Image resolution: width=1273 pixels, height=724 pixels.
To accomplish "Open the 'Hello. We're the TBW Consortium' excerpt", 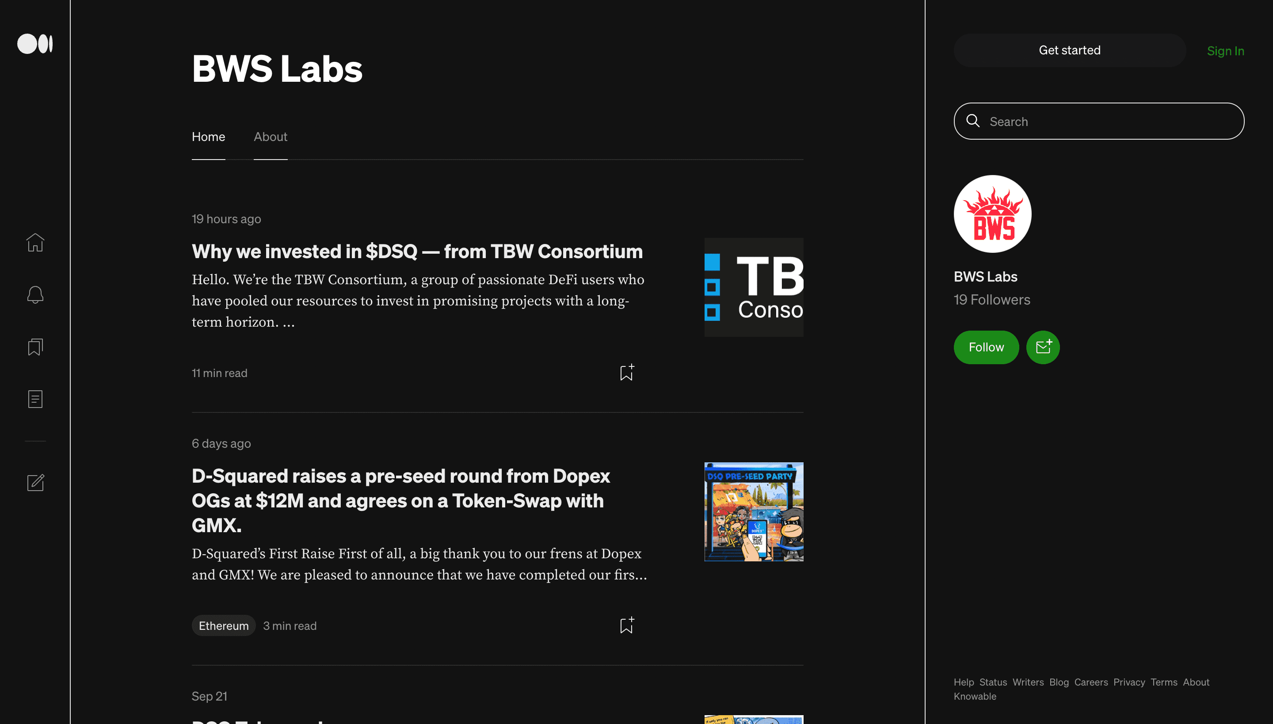I will click(418, 301).
